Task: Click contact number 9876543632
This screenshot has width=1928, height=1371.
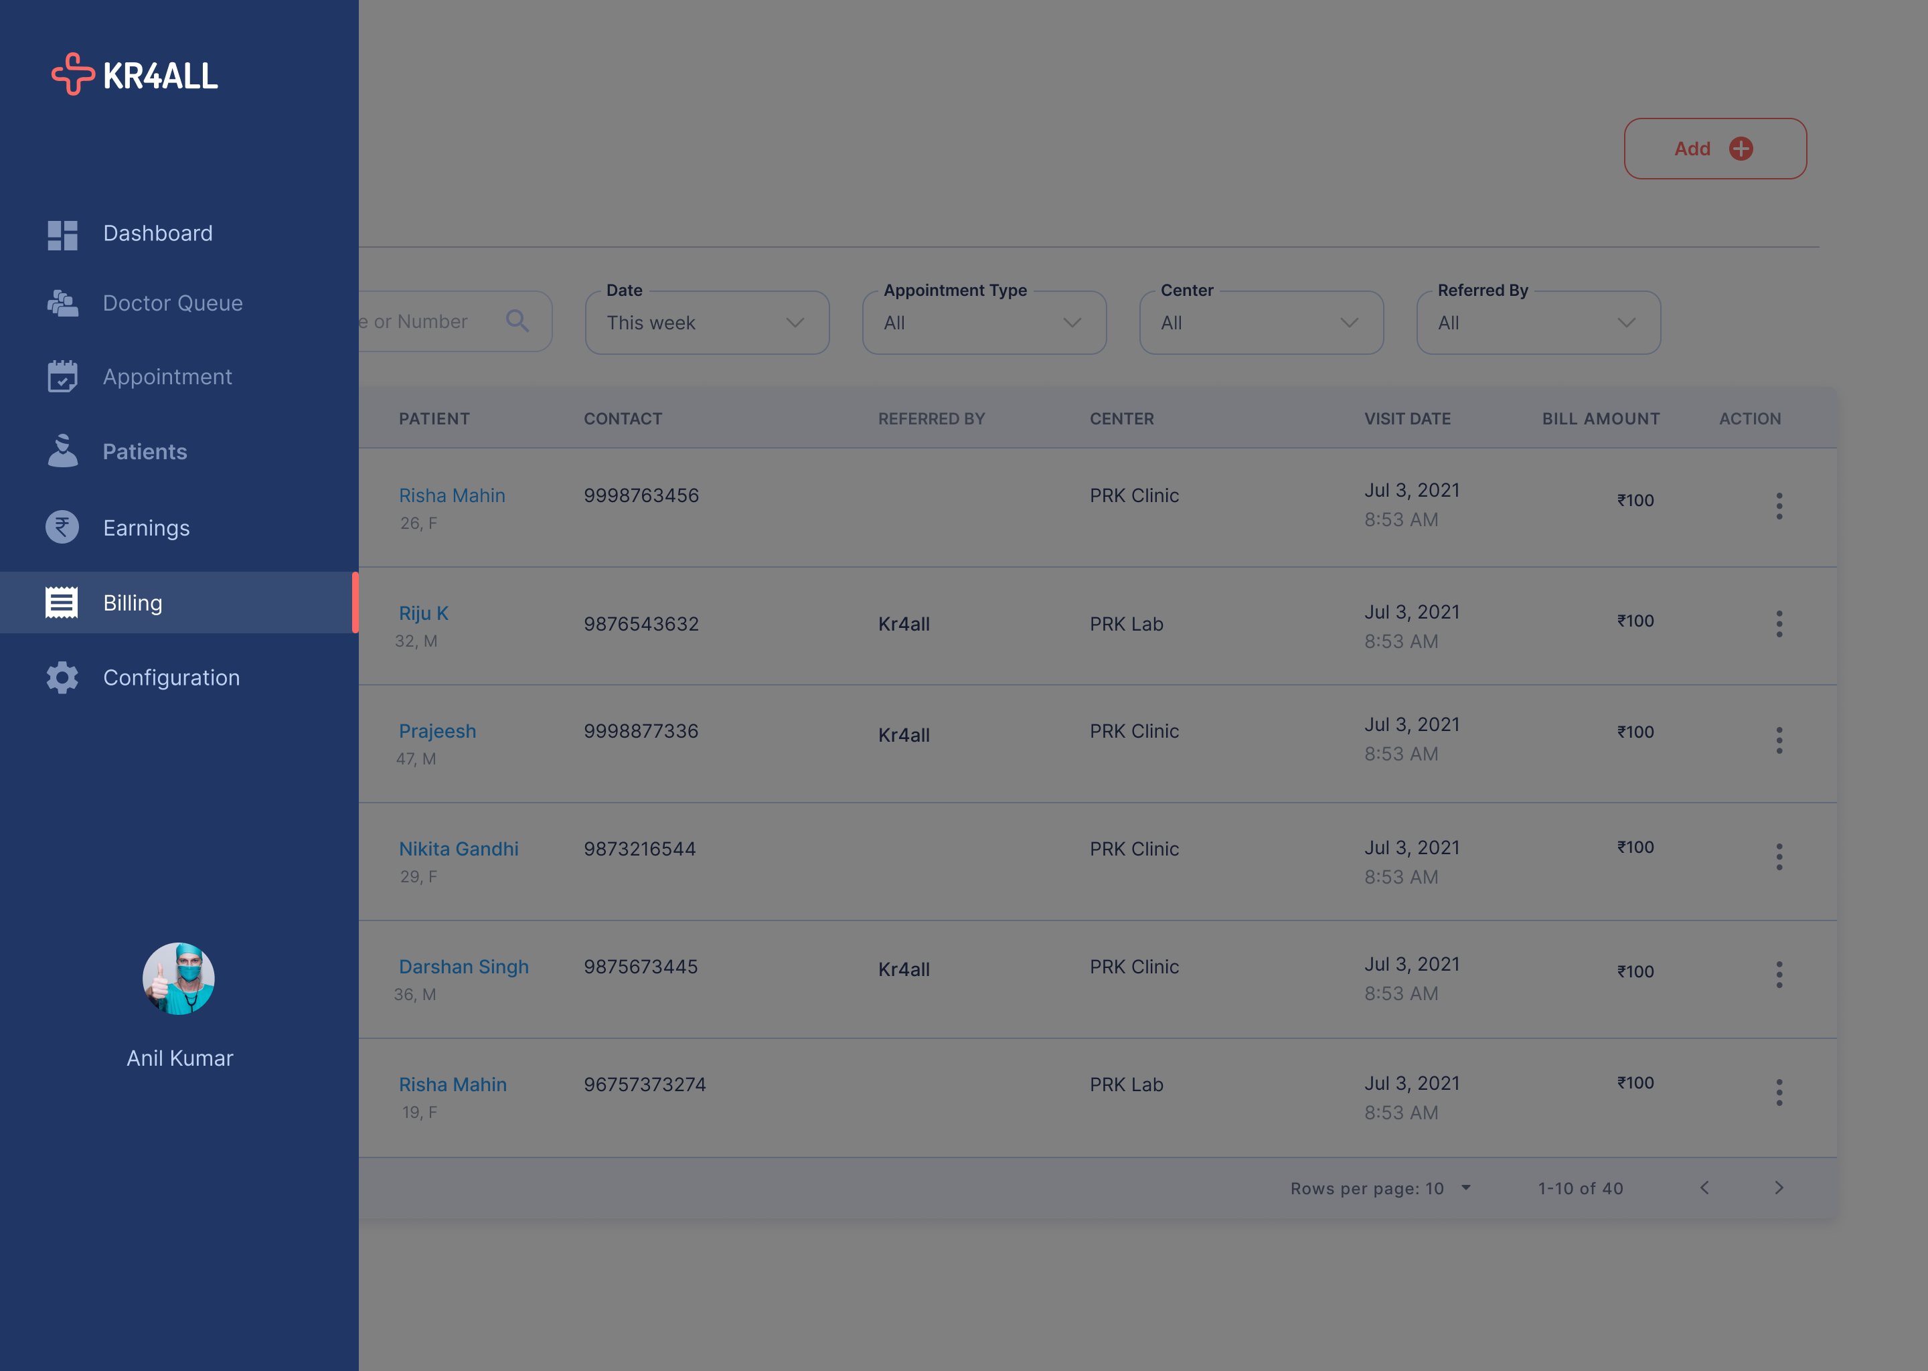Action: [641, 624]
